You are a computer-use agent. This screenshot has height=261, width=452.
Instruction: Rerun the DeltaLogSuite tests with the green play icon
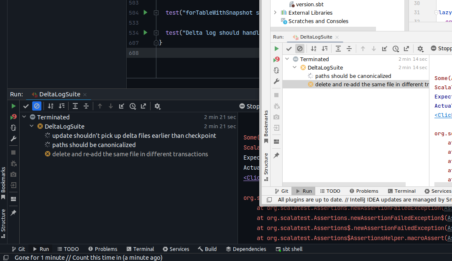click(14, 106)
